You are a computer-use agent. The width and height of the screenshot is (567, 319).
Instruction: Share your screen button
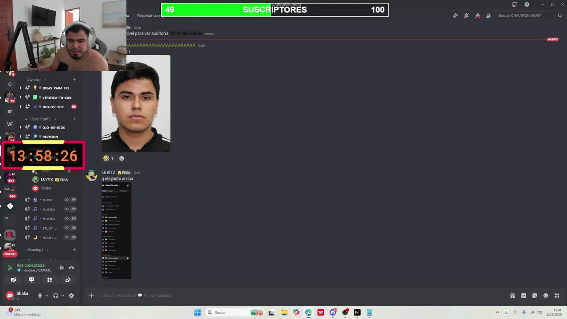click(x=31, y=280)
